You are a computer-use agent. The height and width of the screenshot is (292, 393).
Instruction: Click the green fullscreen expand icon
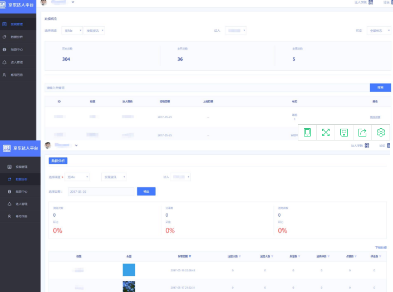(x=326, y=132)
